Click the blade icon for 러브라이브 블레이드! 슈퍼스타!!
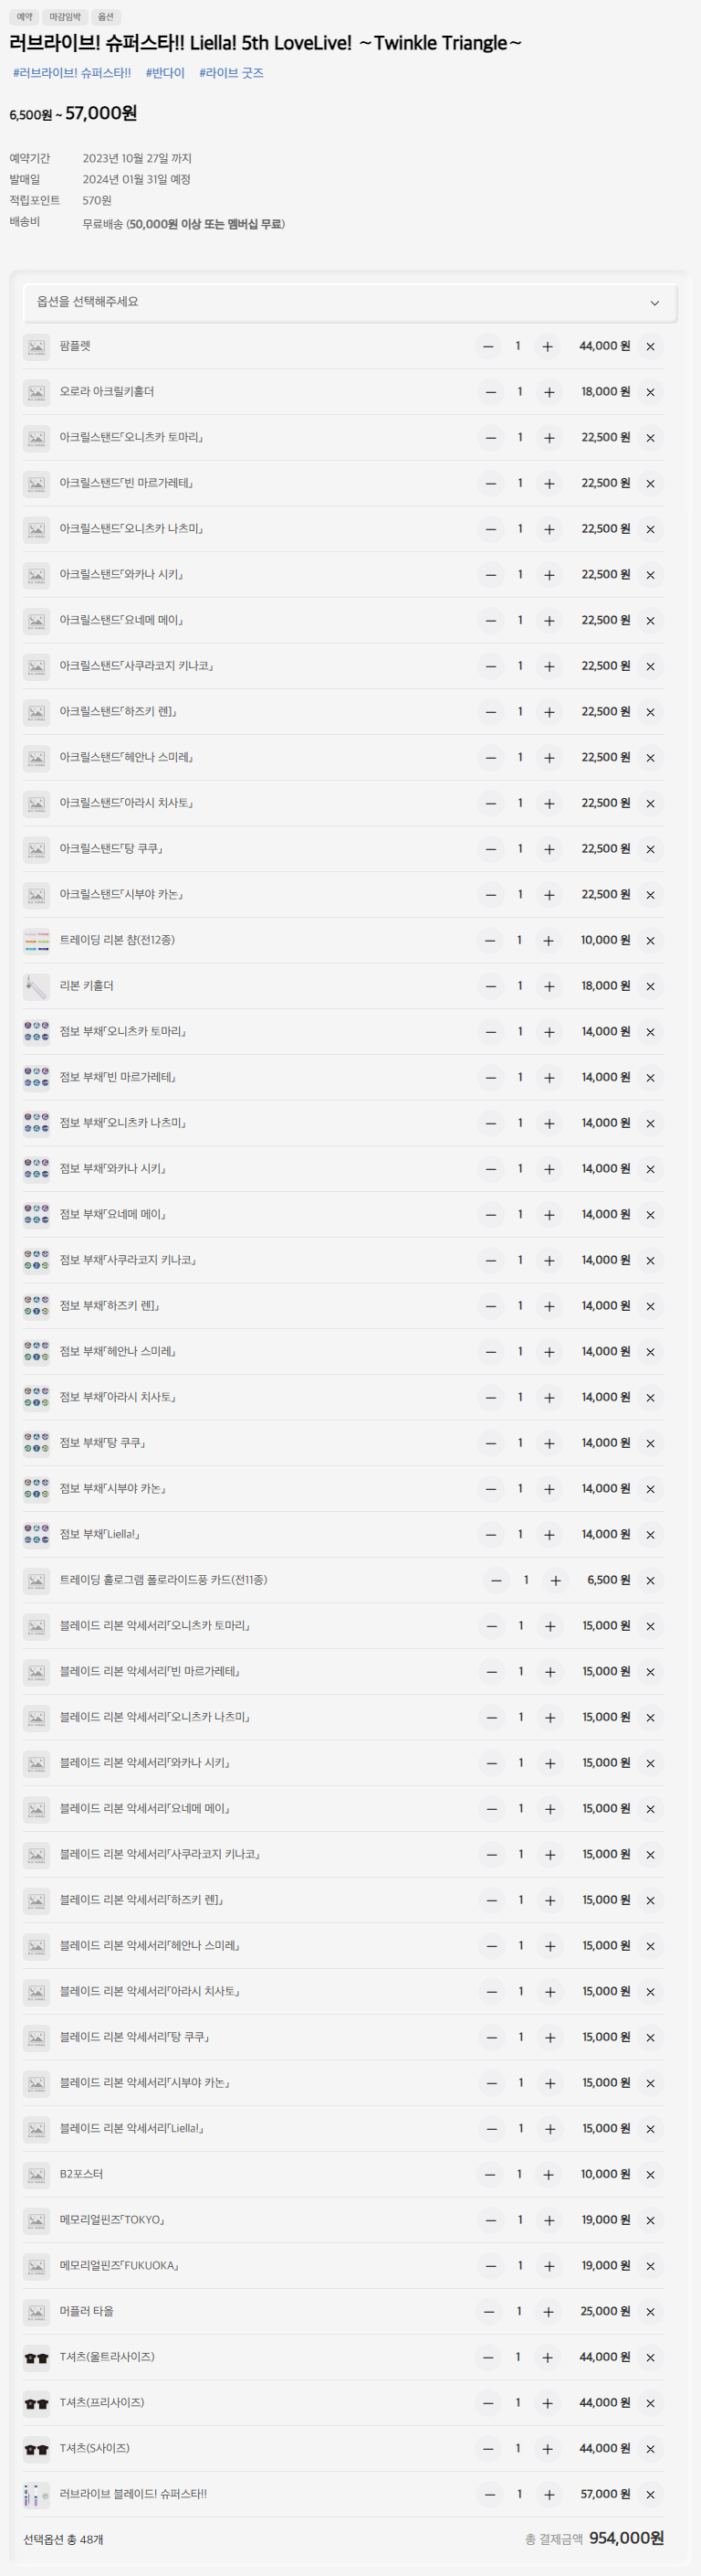 tap(36, 2495)
